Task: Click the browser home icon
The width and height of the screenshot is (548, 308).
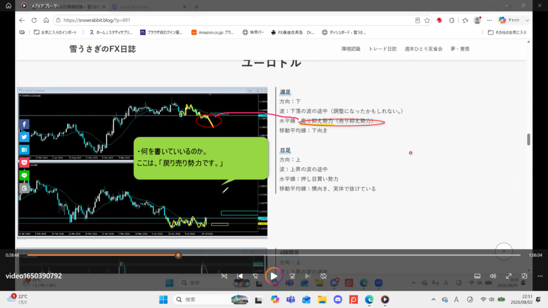Action: 46,20
